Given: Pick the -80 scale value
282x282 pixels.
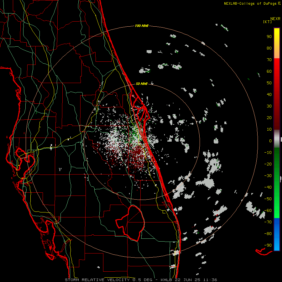Looking at the screenshot, I should 268,234.
